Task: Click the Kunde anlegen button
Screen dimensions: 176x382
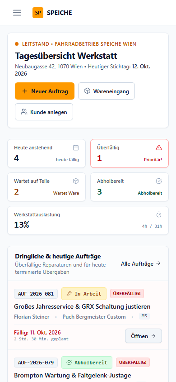Action: click(44, 112)
